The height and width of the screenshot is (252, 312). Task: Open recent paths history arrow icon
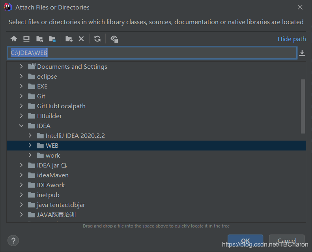(x=302, y=53)
